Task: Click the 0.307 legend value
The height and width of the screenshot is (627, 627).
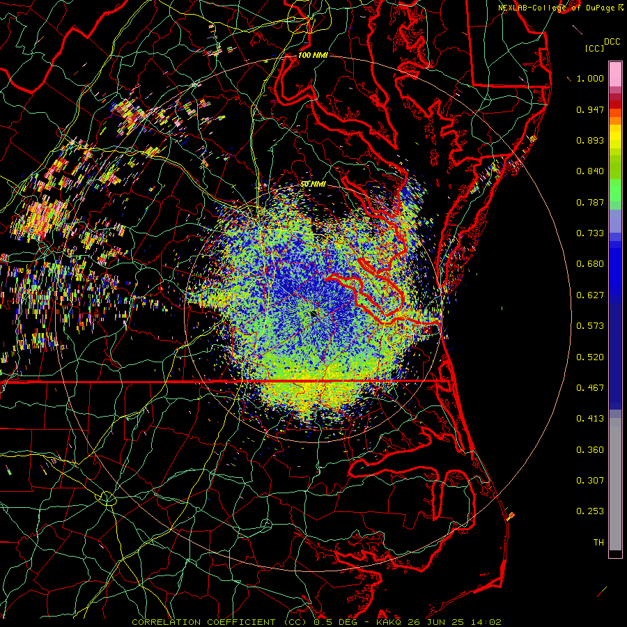Action: click(590, 481)
